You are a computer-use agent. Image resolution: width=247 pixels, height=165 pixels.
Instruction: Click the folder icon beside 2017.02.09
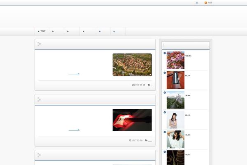pyautogui.click(x=146, y=140)
